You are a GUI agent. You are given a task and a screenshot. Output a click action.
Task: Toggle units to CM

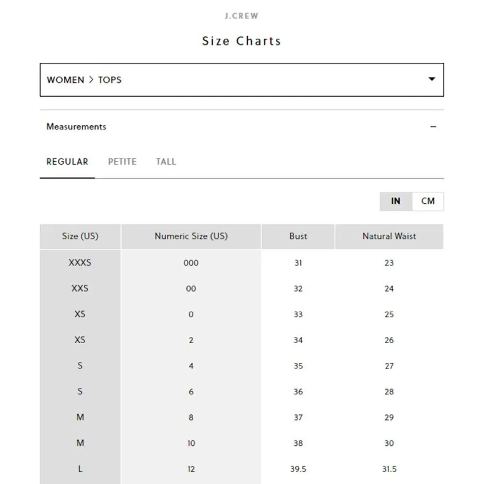428,201
